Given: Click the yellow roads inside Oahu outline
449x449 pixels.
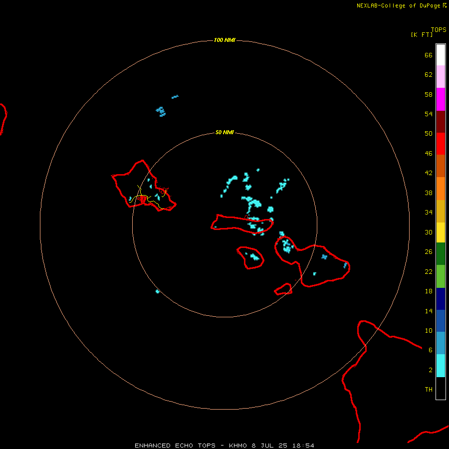Looking at the screenshot, I should (x=148, y=197).
